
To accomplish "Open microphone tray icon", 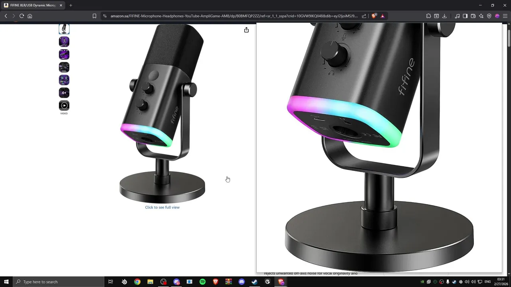I will (x=448, y=282).
